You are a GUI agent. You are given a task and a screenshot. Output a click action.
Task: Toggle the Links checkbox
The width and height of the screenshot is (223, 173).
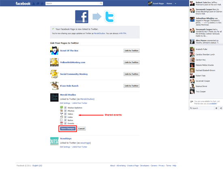click(x=65, y=117)
